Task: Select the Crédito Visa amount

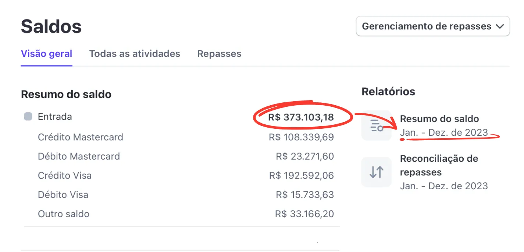Action: [305, 175]
